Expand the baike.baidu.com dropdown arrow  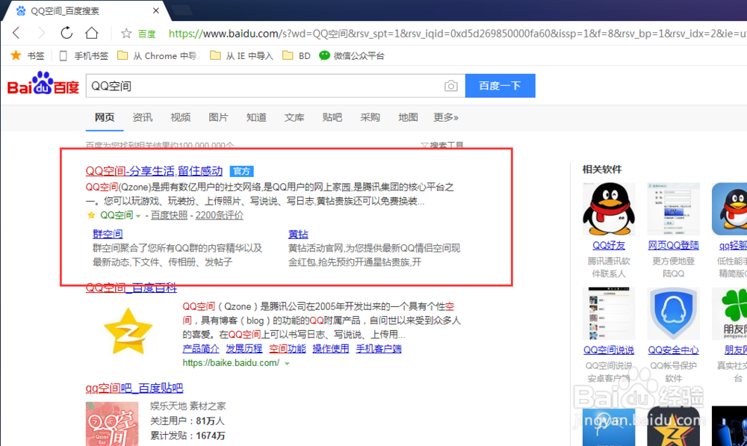point(288,364)
